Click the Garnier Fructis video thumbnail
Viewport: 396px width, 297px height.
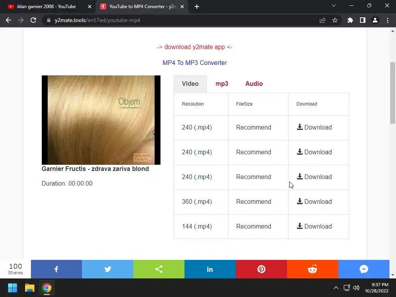101,120
